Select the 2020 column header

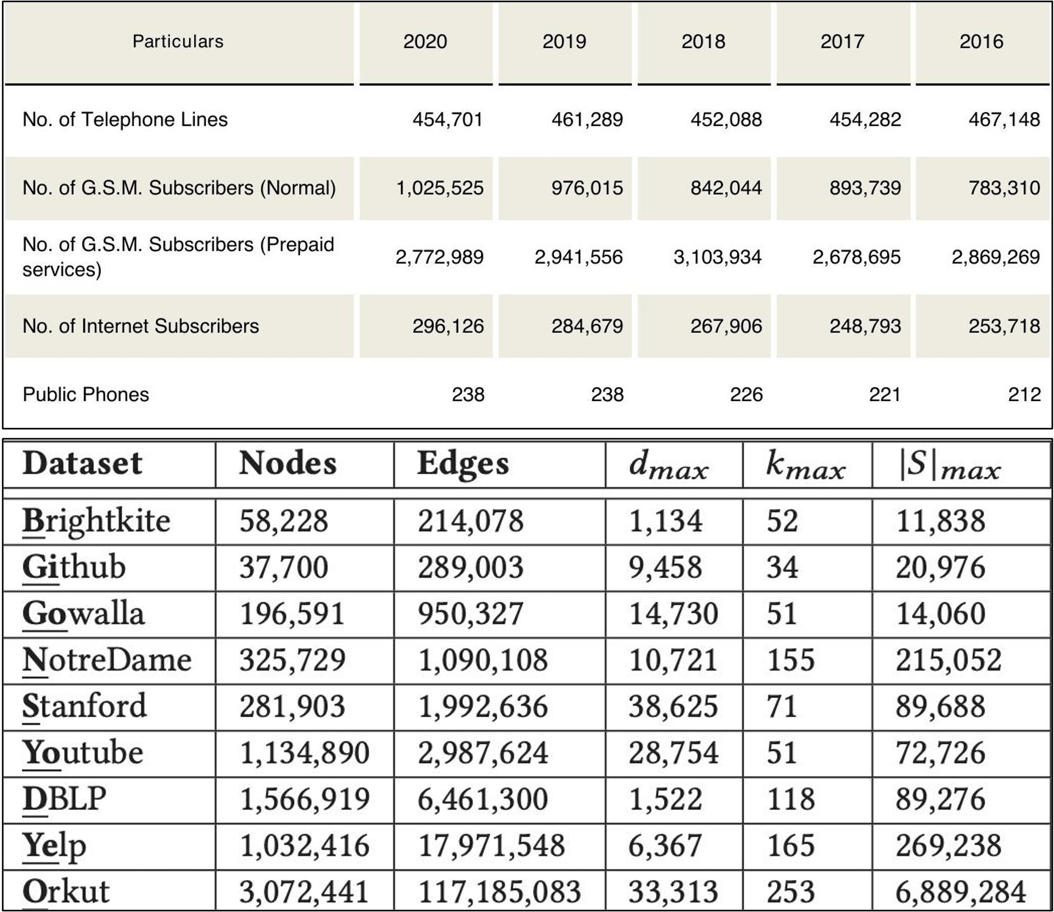coord(425,41)
